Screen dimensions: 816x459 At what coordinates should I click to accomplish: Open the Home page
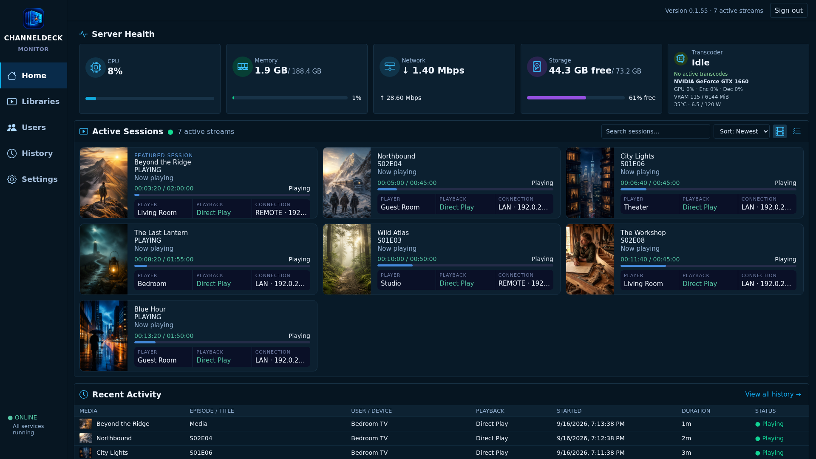34,76
